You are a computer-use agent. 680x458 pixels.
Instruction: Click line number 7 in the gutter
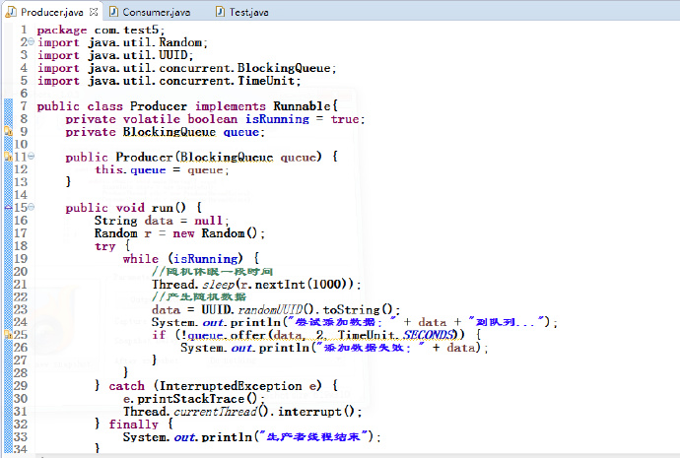click(x=24, y=105)
